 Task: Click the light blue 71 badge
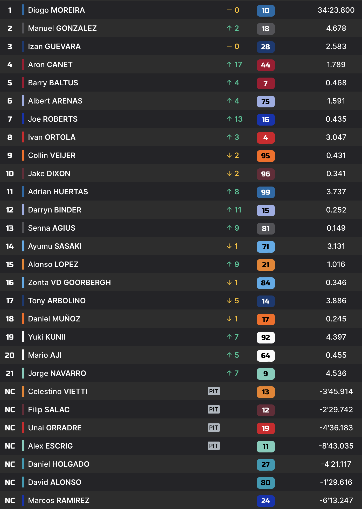(x=266, y=247)
